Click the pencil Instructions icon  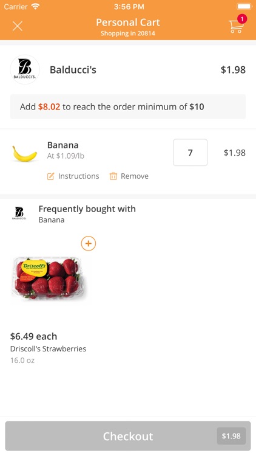(50, 176)
